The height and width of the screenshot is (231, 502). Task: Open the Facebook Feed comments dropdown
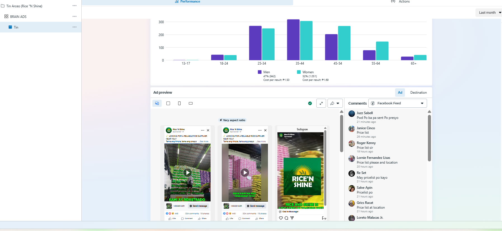[x=397, y=103]
